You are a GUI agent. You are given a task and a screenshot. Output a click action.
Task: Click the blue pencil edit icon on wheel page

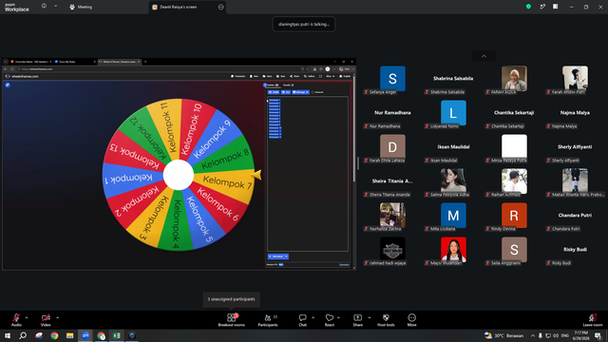8,85
